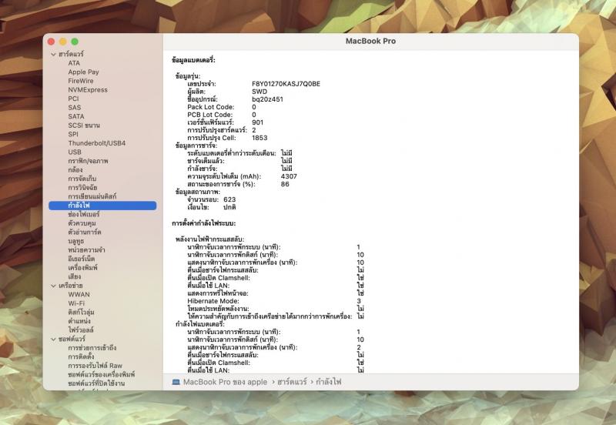Select FireWire in the sidebar
The height and width of the screenshot is (425, 616).
coord(81,81)
